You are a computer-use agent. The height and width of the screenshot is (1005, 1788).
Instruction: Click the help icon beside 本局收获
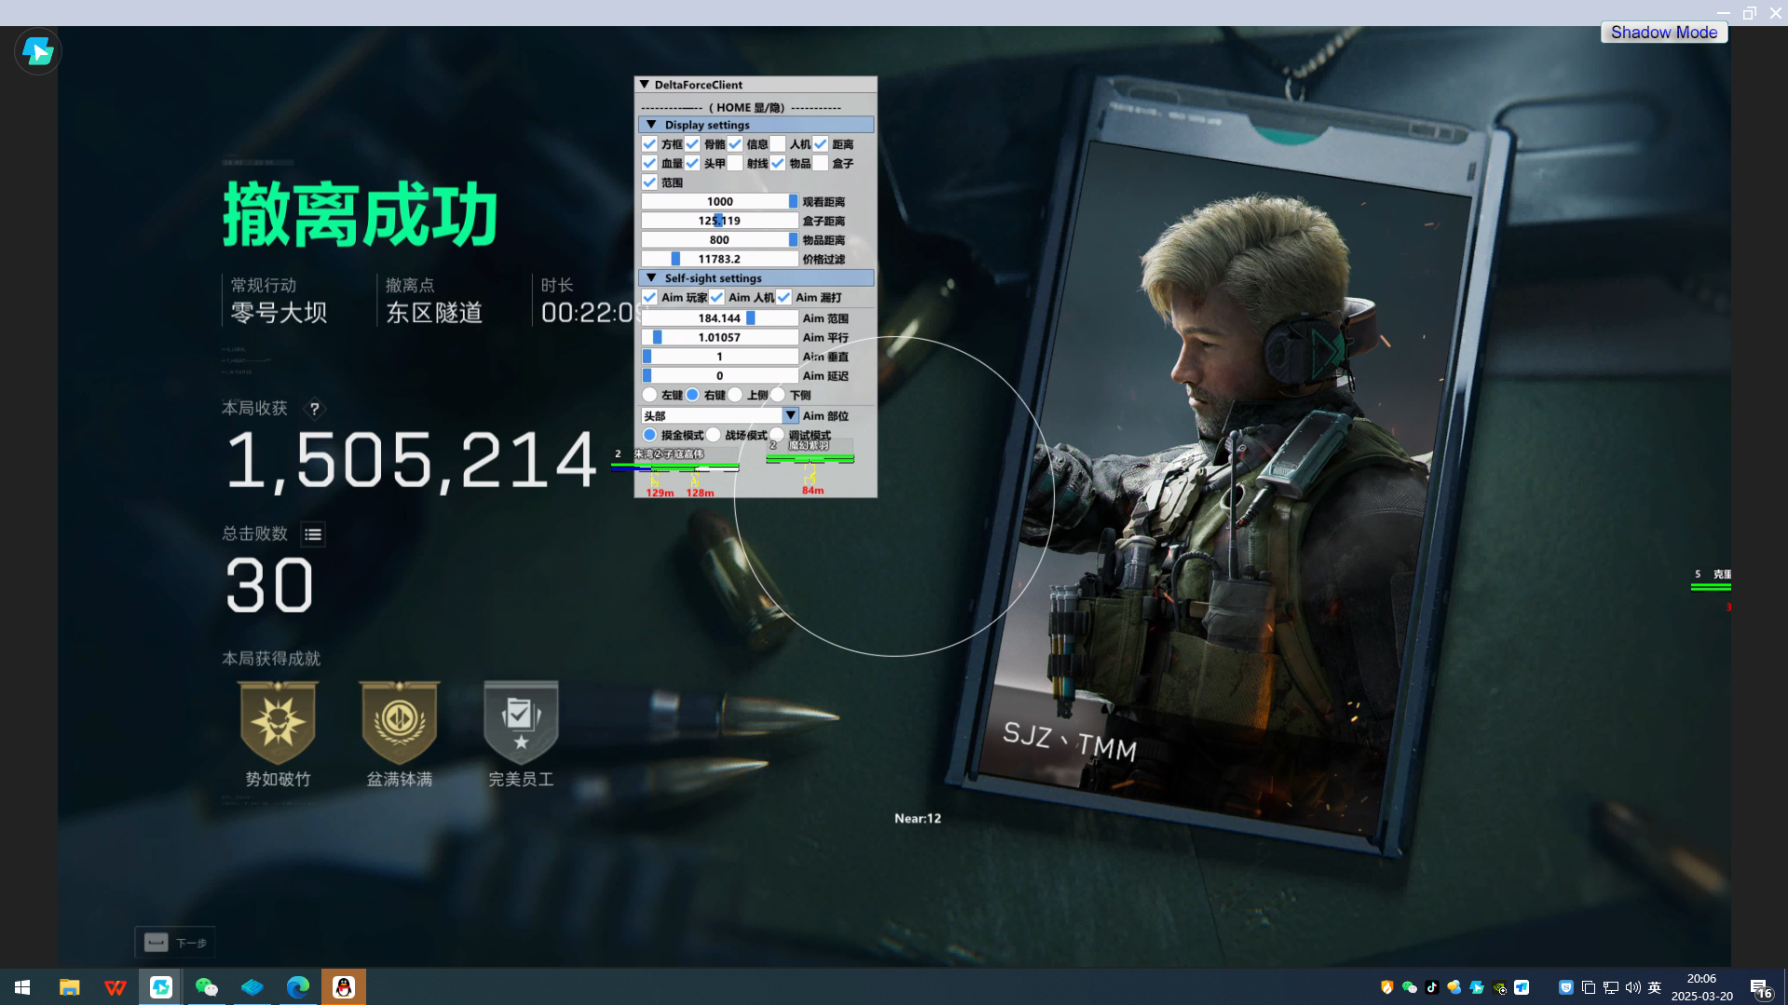pos(315,409)
